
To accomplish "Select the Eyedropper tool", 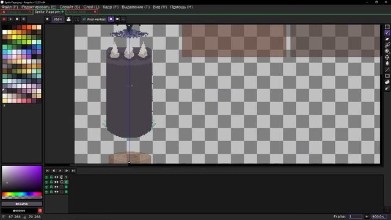I will point(387,45).
